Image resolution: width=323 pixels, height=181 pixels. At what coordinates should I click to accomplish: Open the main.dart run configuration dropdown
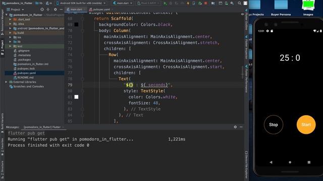tap(123, 4)
